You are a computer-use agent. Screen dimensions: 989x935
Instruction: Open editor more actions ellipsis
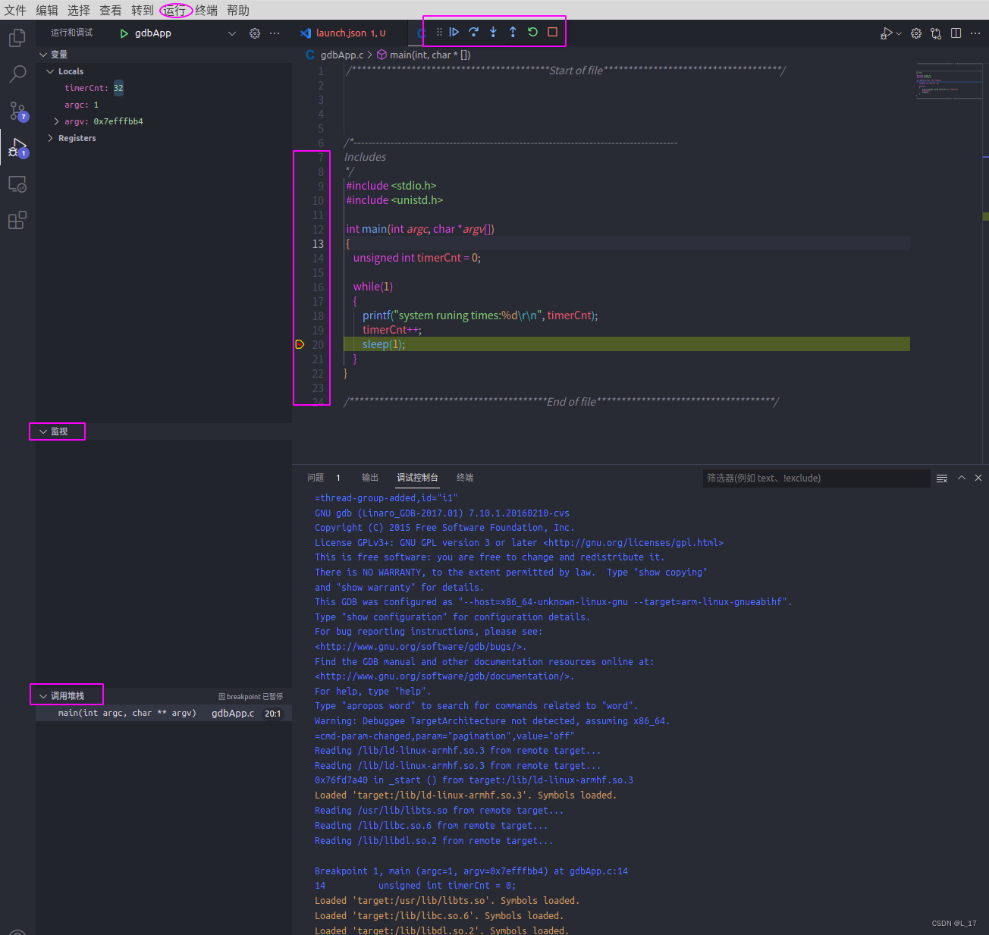tap(975, 33)
